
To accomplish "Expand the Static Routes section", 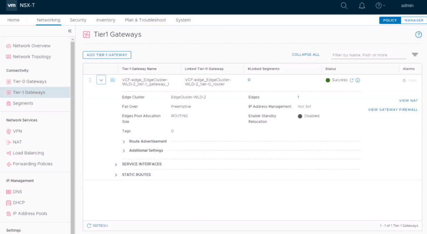I will click(116, 175).
